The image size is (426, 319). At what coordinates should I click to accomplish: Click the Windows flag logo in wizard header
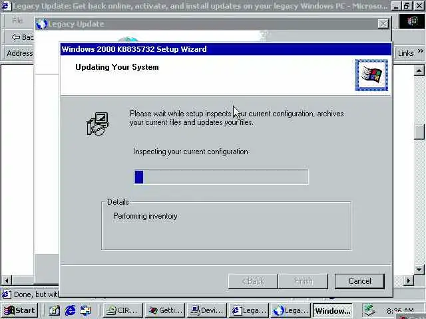tap(371, 75)
